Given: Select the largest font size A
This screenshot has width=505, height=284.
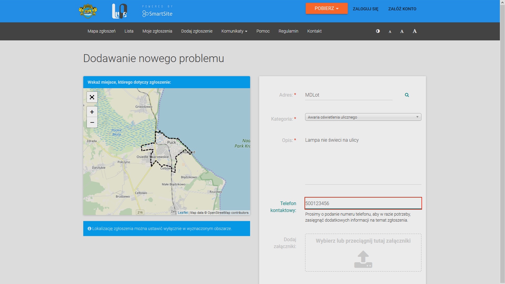Looking at the screenshot, I should pyautogui.click(x=415, y=31).
